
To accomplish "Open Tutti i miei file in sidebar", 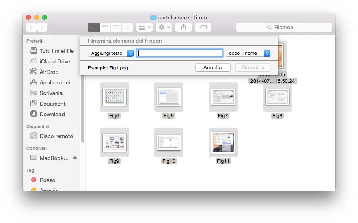I will tap(52, 51).
